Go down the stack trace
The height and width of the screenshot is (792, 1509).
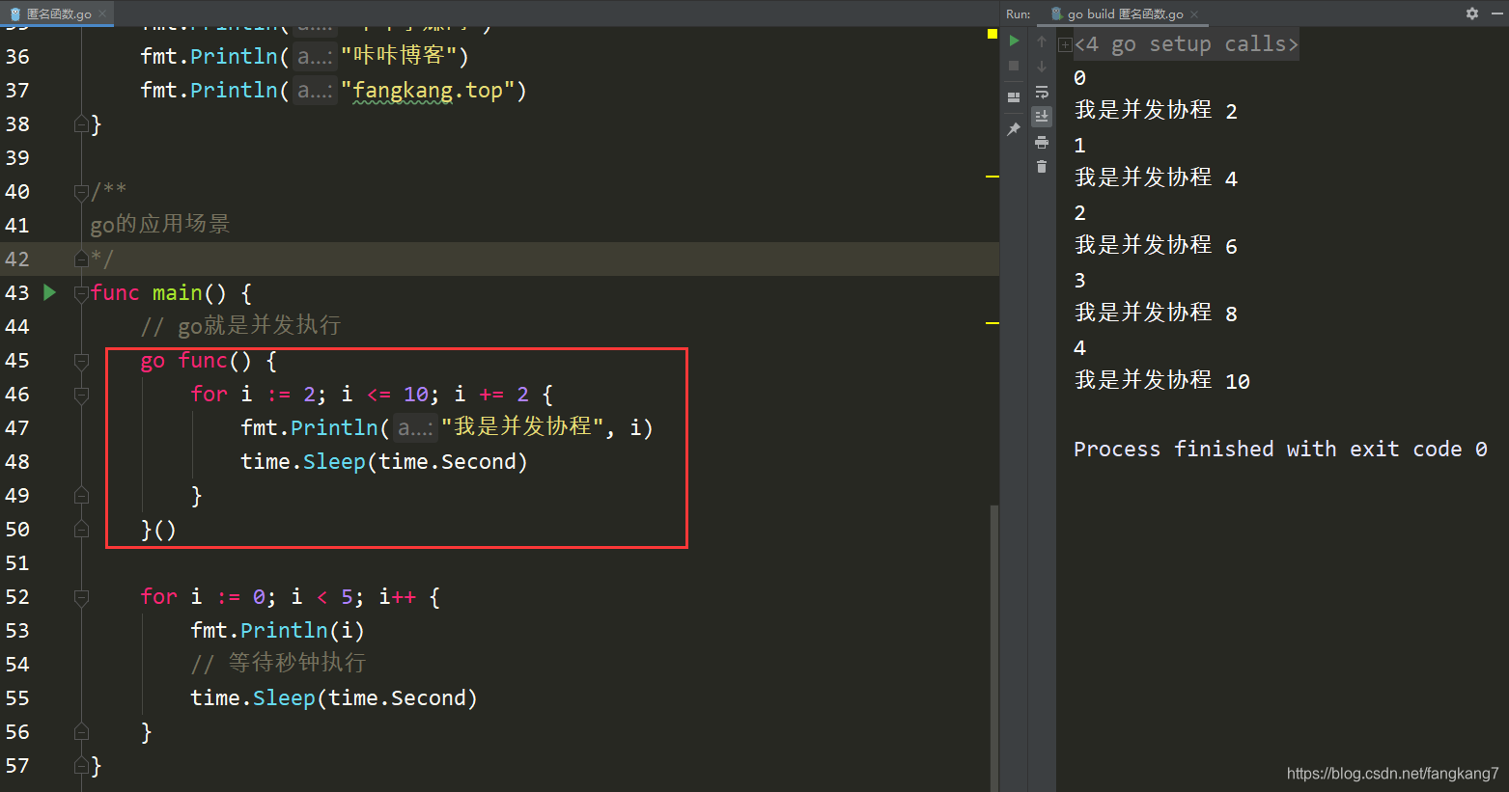coord(1042,67)
